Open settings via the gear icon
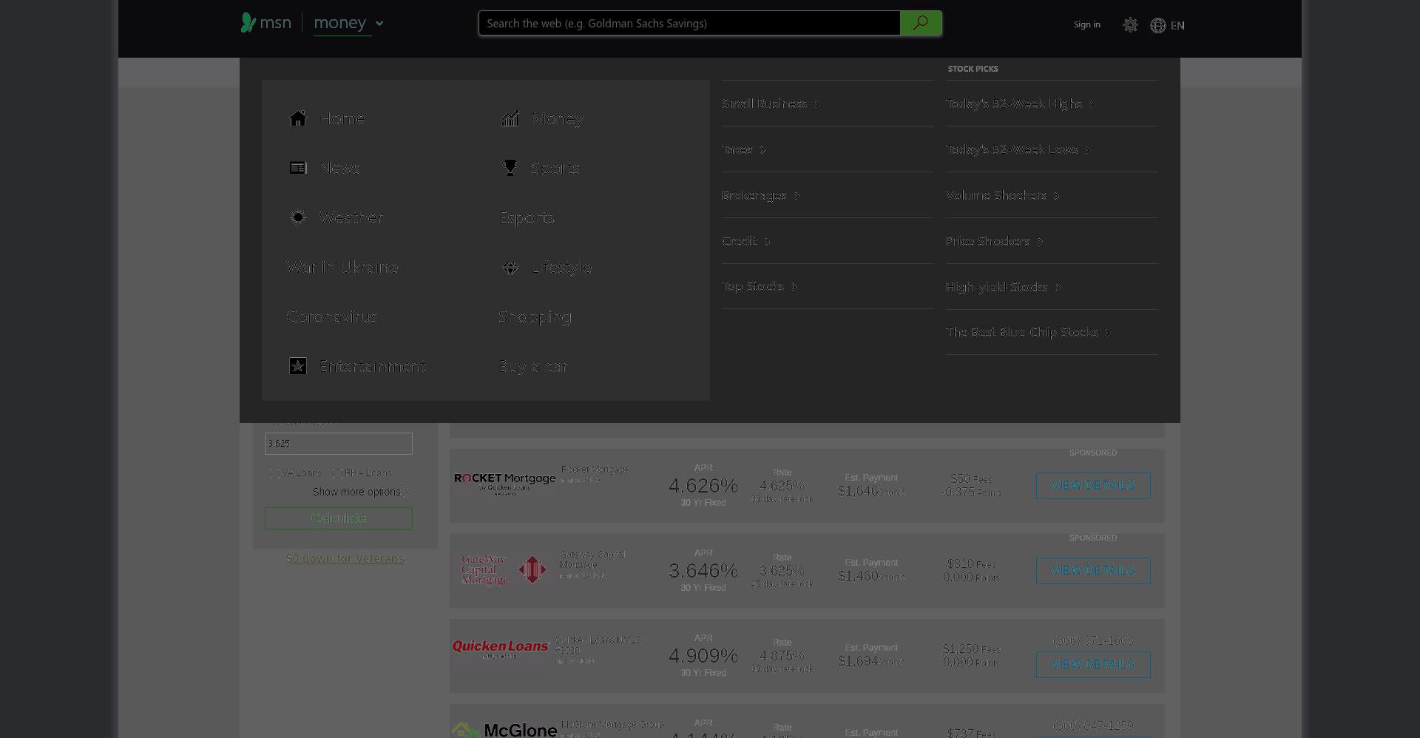Image resolution: width=1420 pixels, height=738 pixels. point(1130,25)
